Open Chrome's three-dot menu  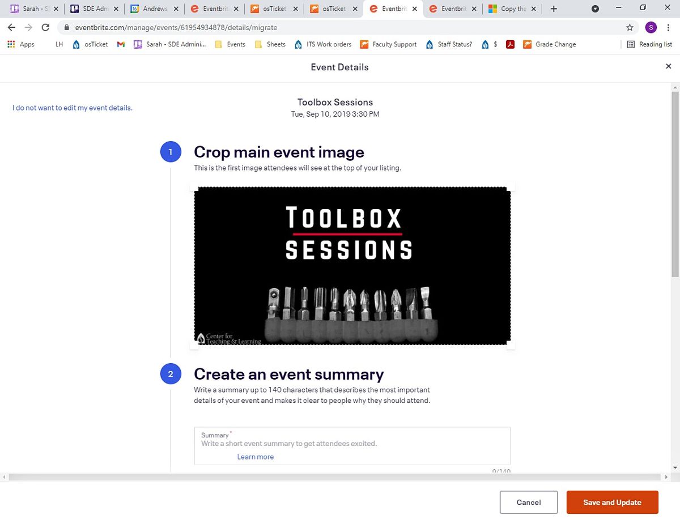click(x=667, y=27)
